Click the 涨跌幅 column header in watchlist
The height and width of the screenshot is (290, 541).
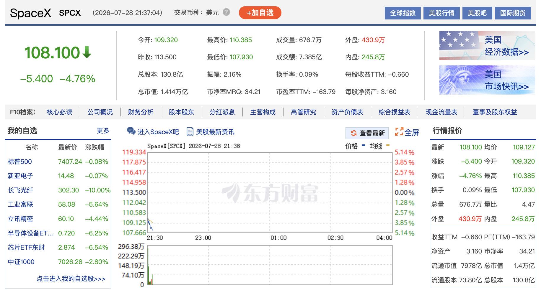(x=94, y=147)
